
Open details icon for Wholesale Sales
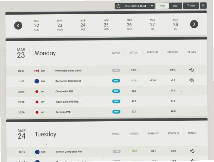coord(192,70)
